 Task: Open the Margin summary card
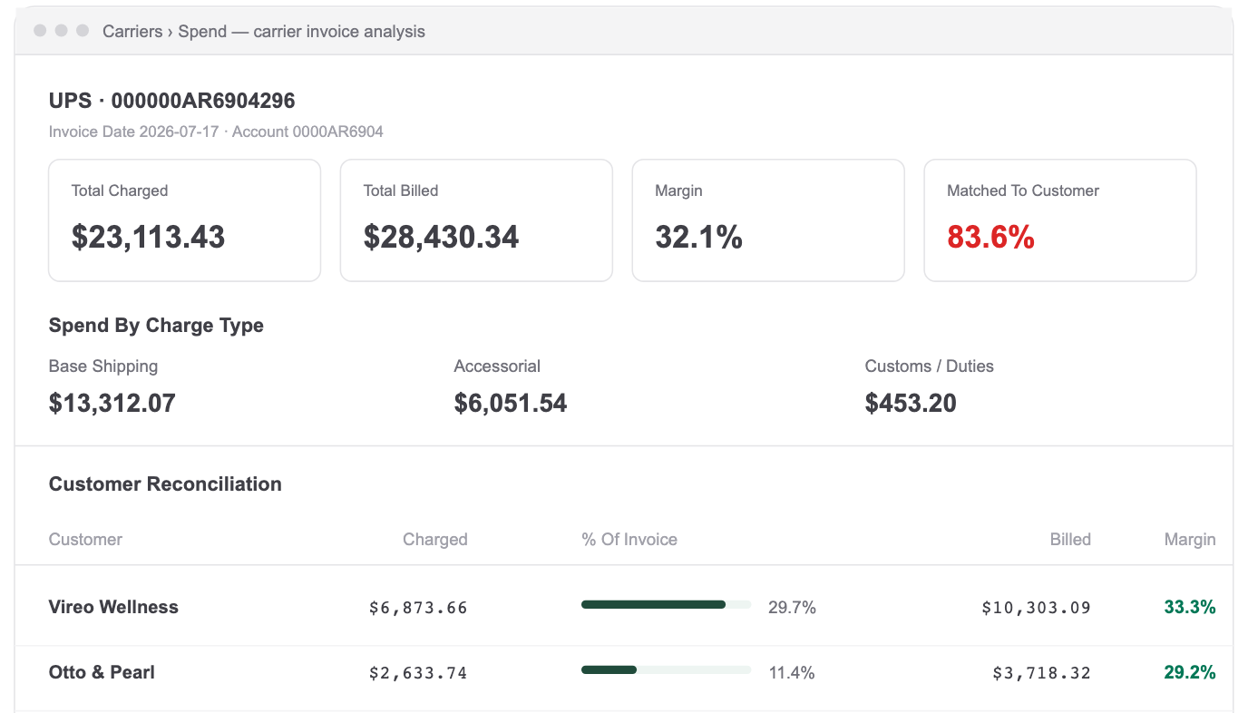pos(768,220)
